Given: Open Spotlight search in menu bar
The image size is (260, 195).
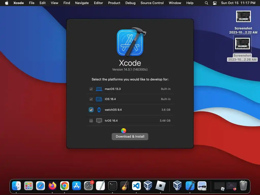Looking at the screenshot, I should coord(206,3).
